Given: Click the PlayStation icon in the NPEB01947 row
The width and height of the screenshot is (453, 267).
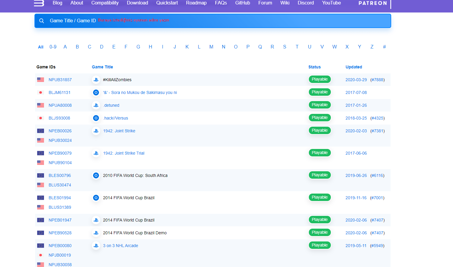Looking at the screenshot, I should pos(96,220).
